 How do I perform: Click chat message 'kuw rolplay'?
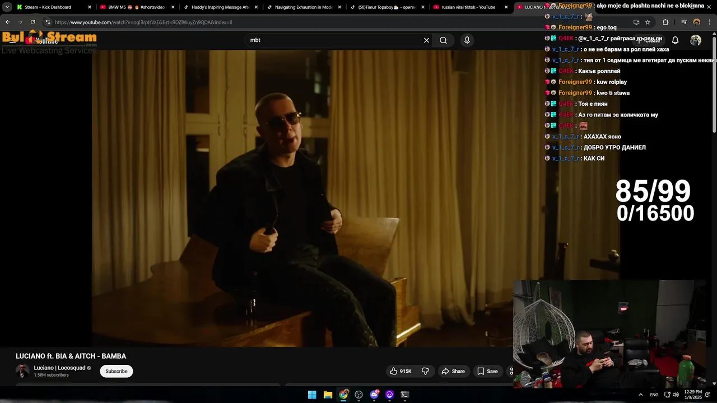(x=611, y=82)
